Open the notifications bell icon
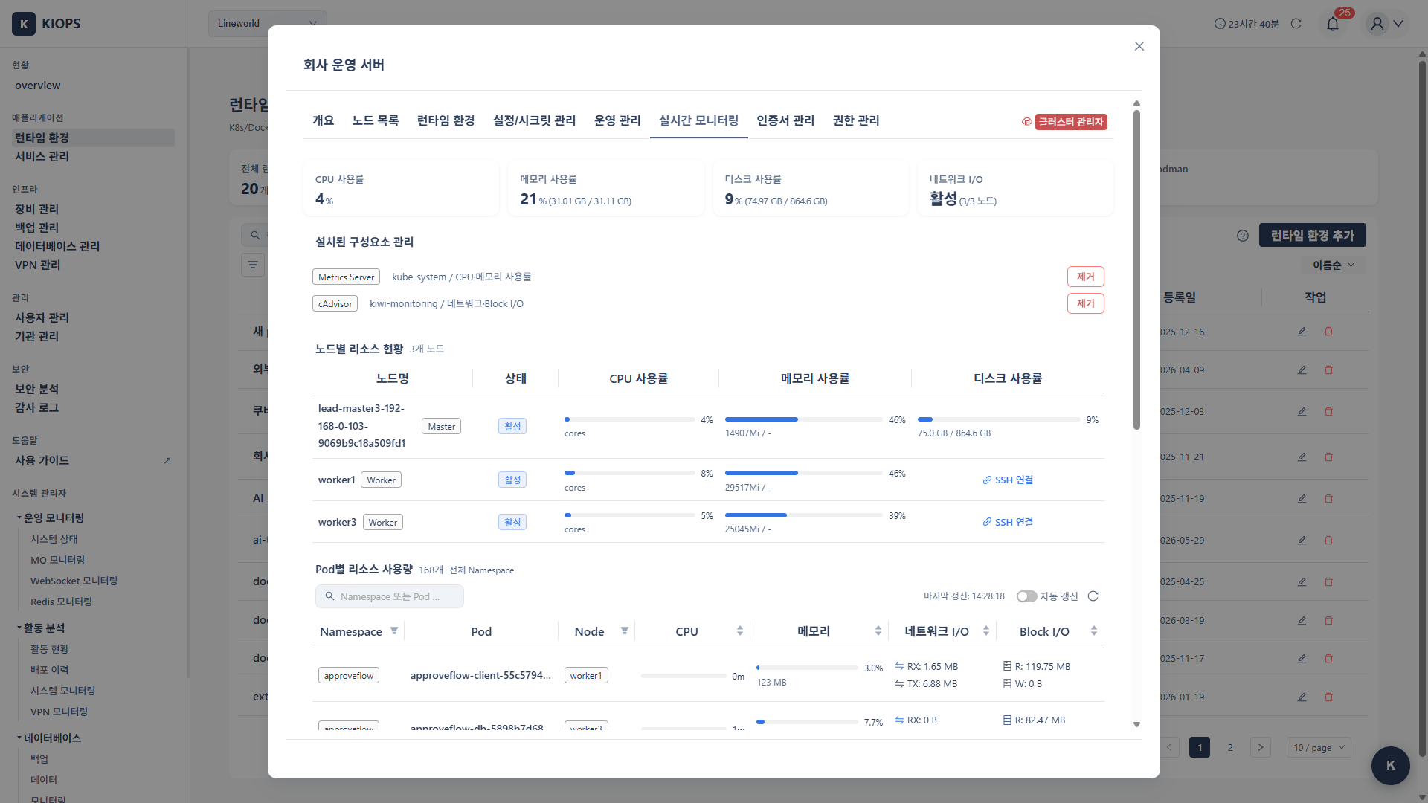1428x803 pixels. coord(1332,24)
